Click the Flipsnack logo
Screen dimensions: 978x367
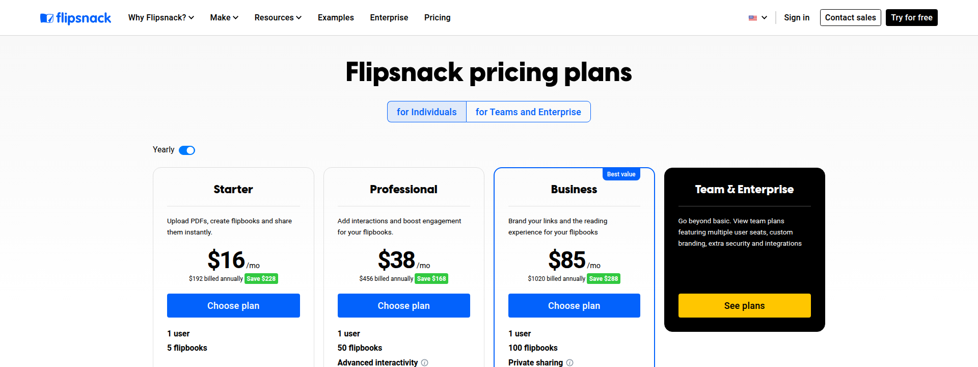coord(75,17)
